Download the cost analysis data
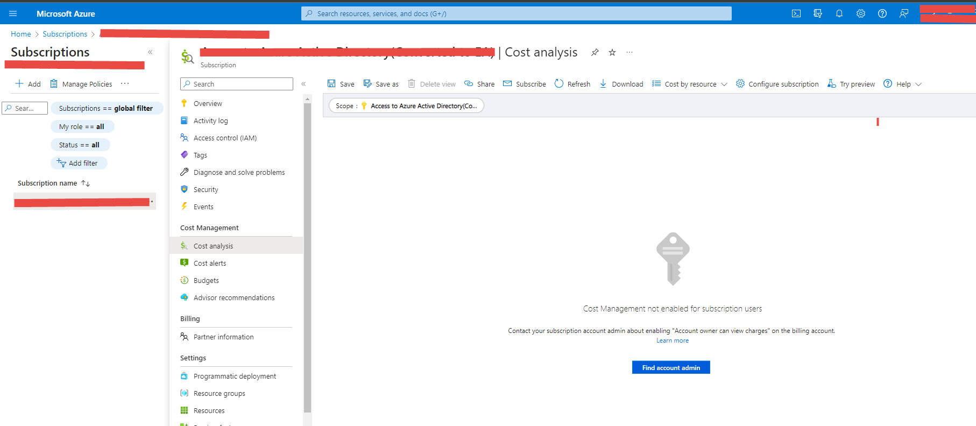976x426 pixels. [621, 84]
